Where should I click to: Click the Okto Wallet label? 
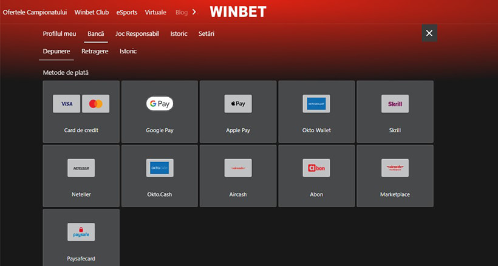tap(316, 130)
